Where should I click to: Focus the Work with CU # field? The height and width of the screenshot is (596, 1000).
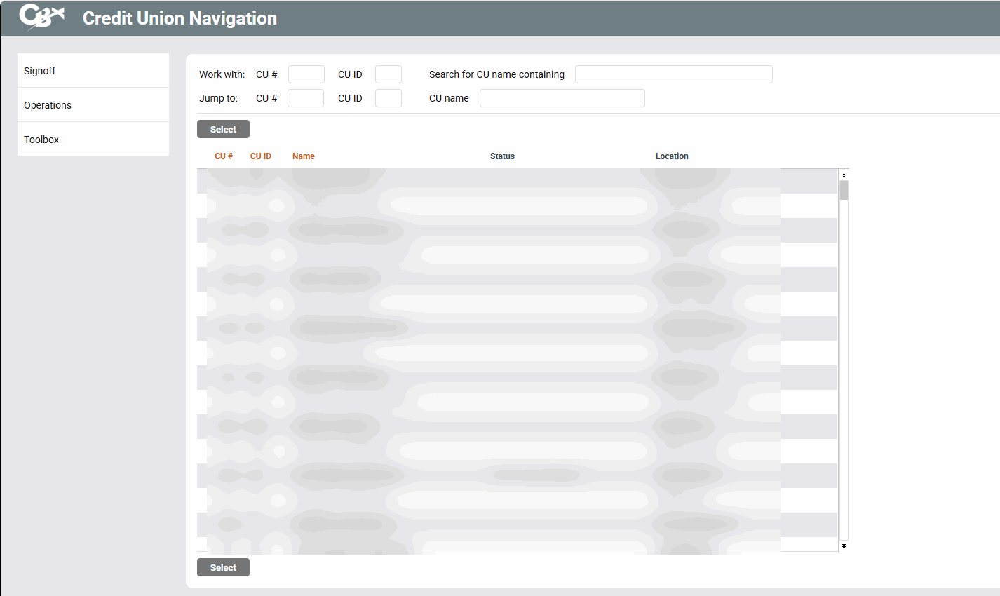(x=306, y=74)
